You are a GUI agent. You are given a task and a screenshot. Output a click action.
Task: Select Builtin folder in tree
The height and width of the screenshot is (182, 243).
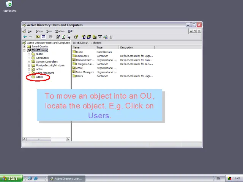coord(39,54)
